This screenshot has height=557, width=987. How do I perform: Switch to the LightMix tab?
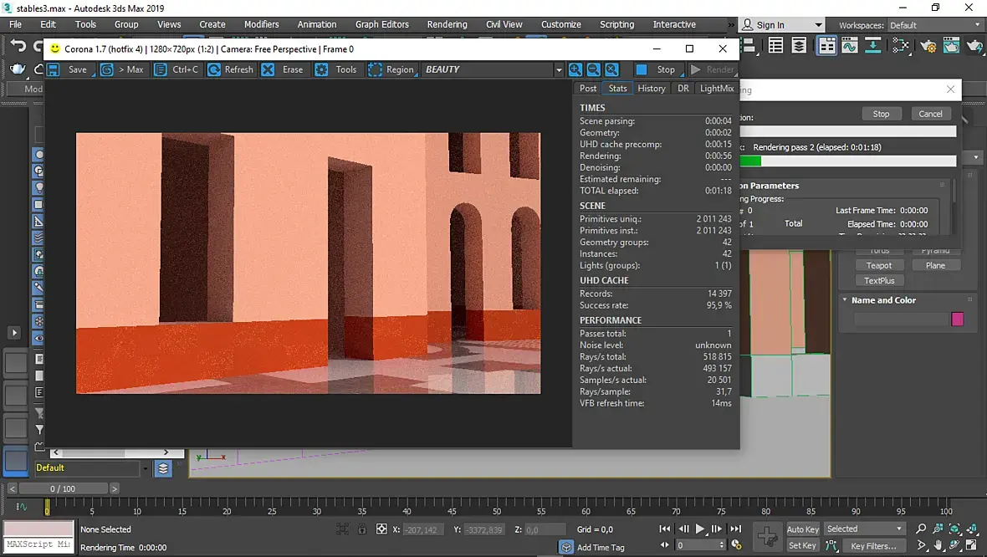click(x=717, y=88)
